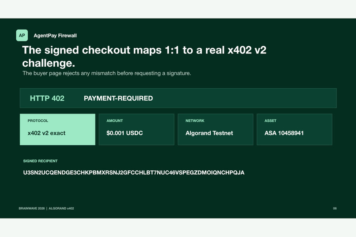Click the slide number 06
The image size is (356, 237).
click(335, 208)
